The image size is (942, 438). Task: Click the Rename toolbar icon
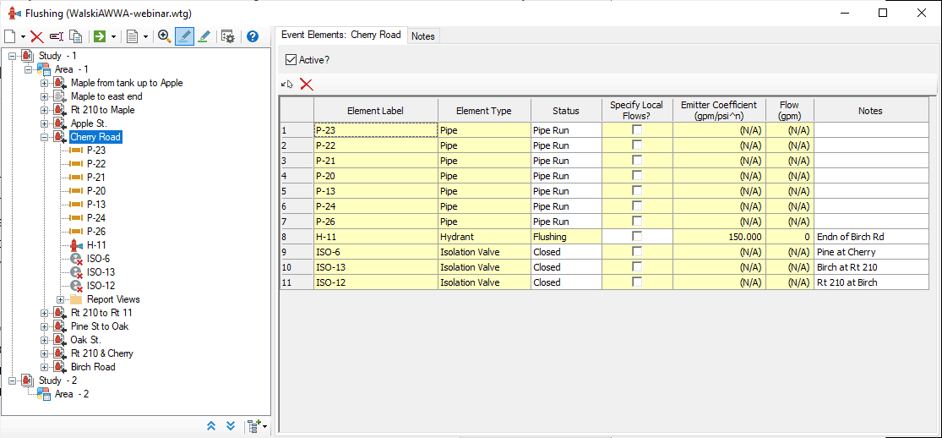tap(57, 36)
